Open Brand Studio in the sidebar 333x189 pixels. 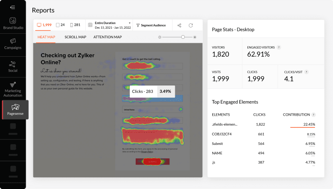[13, 23]
